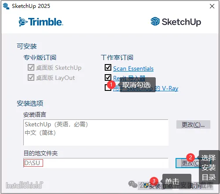Click the disabled 桌面版 SketchUp checkbox
Screen dimensions: 220x194
pos(31,68)
